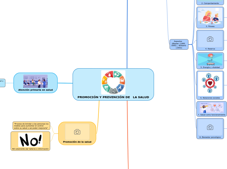Click the Atención primaria en salud illustration
This screenshot has height=169, width=227.
(x=35, y=81)
